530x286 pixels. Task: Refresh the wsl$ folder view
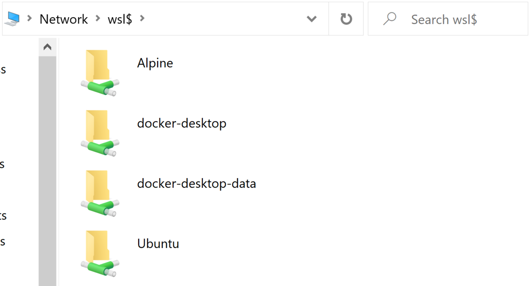pyautogui.click(x=346, y=19)
